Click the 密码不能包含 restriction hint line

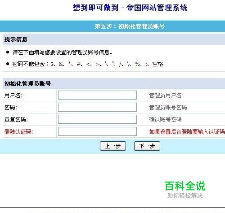(x=88, y=64)
